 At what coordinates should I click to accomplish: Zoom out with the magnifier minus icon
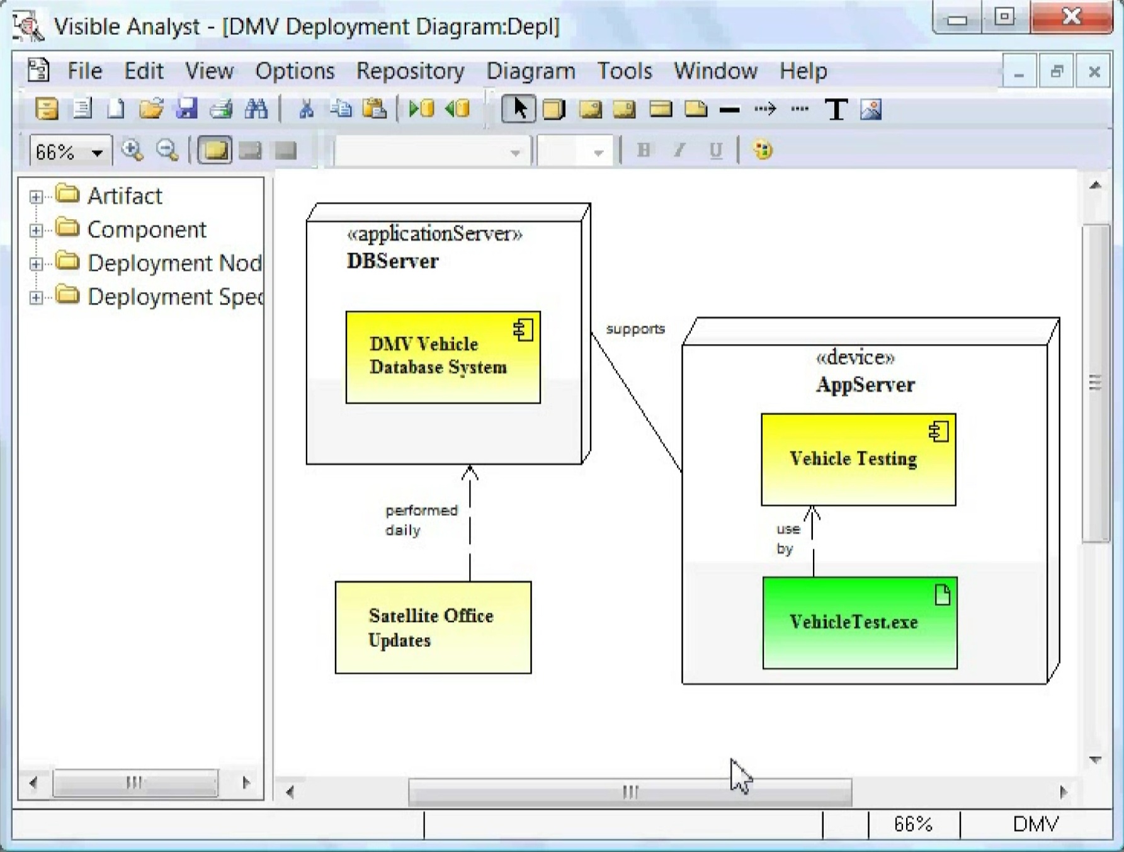[167, 151]
